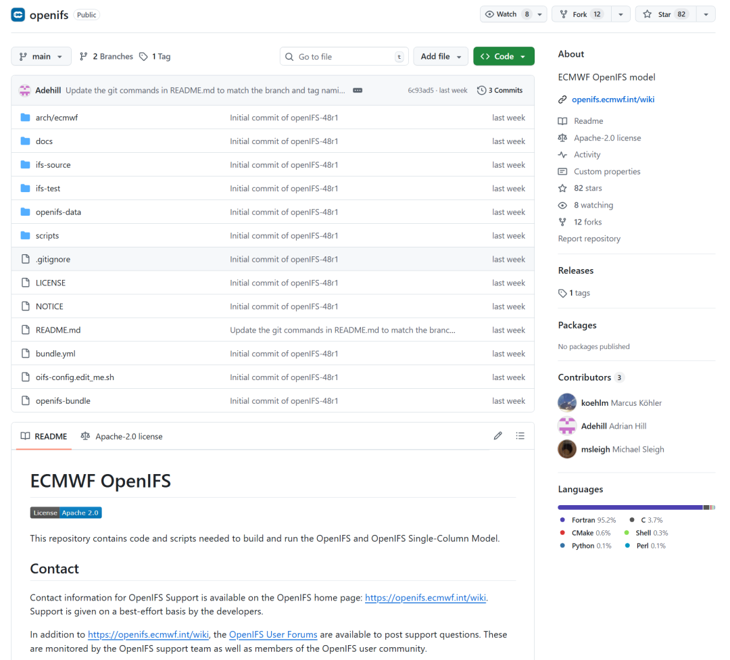Open the OpenIFS User Forums link
Screen dimensions: 730x660
[273, 634]
